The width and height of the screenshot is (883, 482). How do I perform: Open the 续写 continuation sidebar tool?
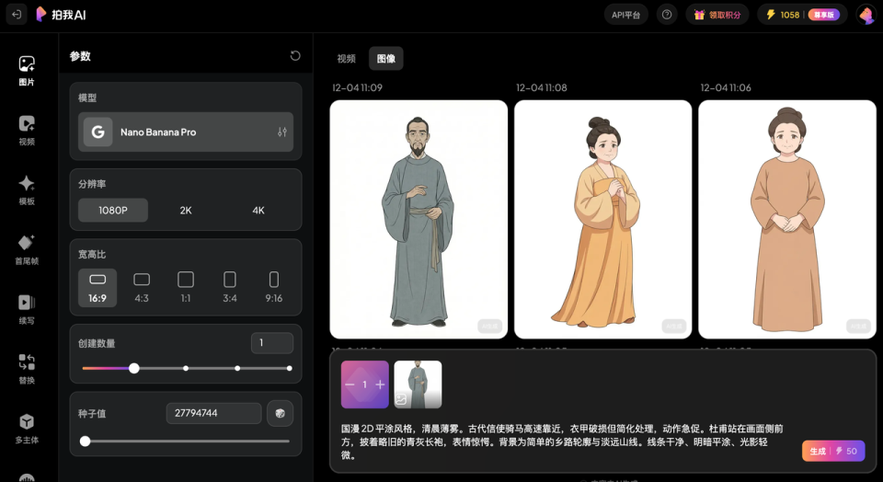coord(27,310)
